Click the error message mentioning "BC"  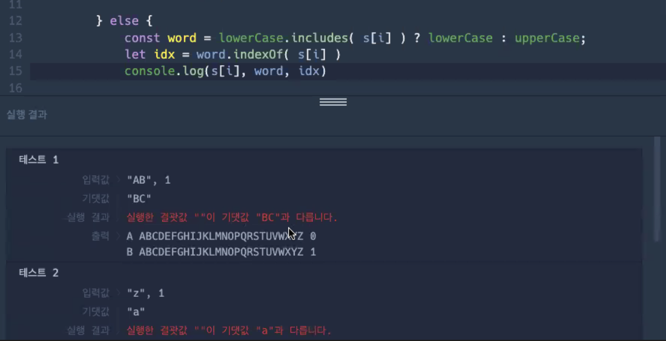tap(232, 218)
